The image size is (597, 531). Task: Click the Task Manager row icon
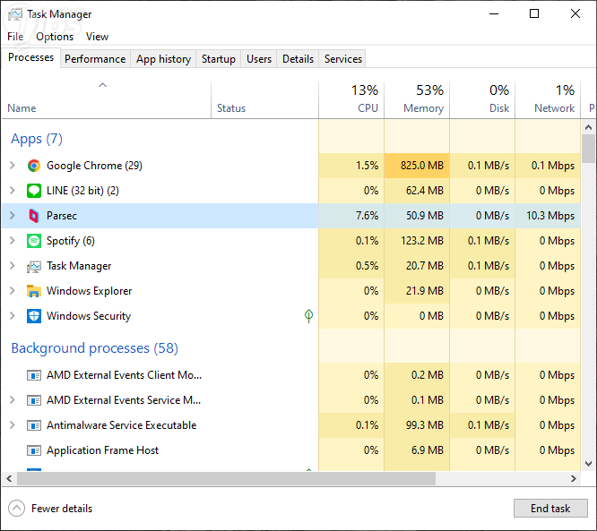(x=34, y=266)
